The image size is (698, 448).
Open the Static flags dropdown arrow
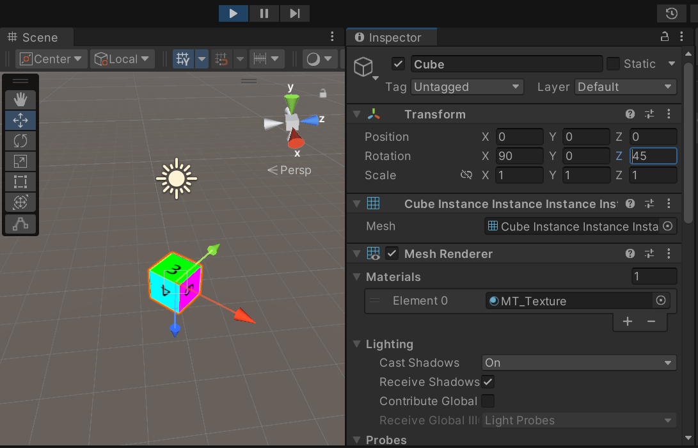pos(672,64)
